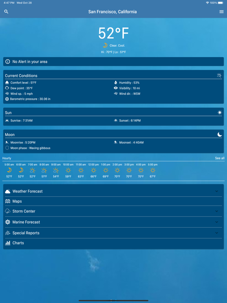227x303 pixels.
Task: Tap the alert info icon
Action: click(x=7, y=62)
